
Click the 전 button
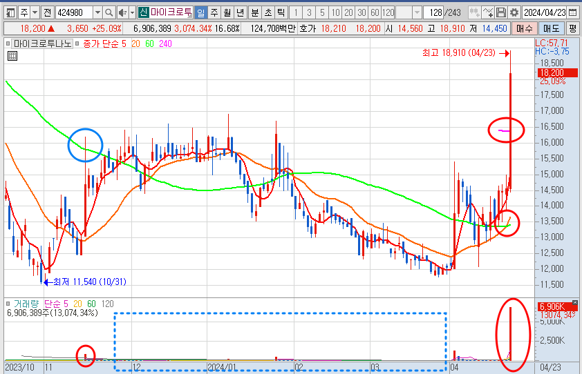coord(47,13)
